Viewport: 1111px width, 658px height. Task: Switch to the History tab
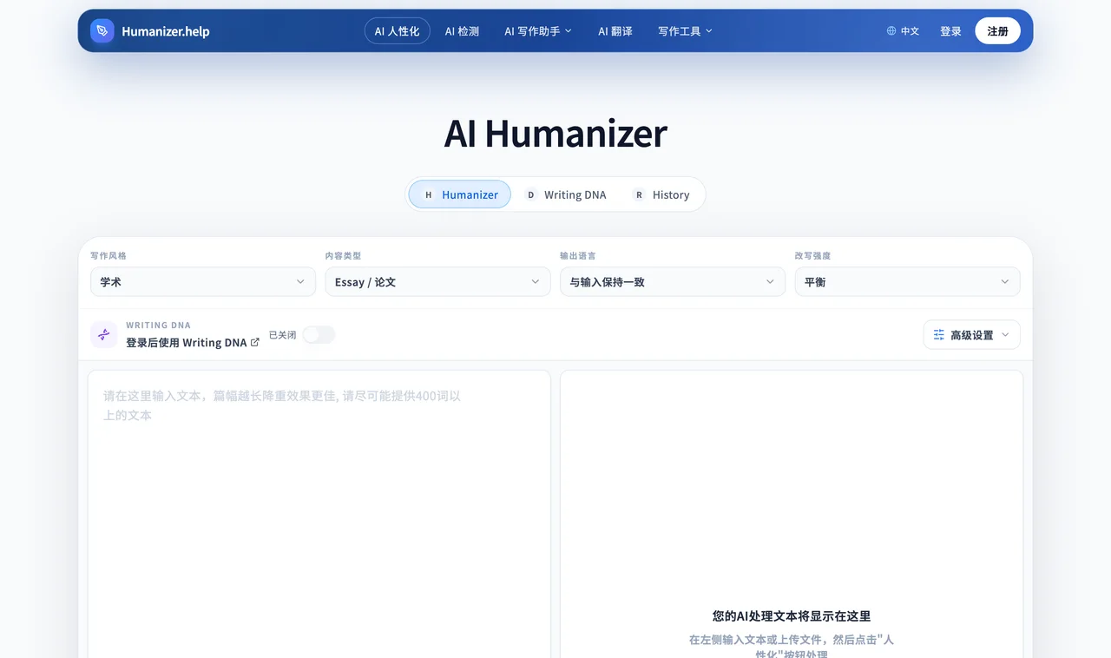coord(661,194)
